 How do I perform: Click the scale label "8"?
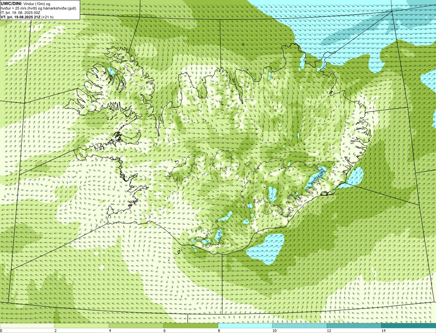coord(219,331)
